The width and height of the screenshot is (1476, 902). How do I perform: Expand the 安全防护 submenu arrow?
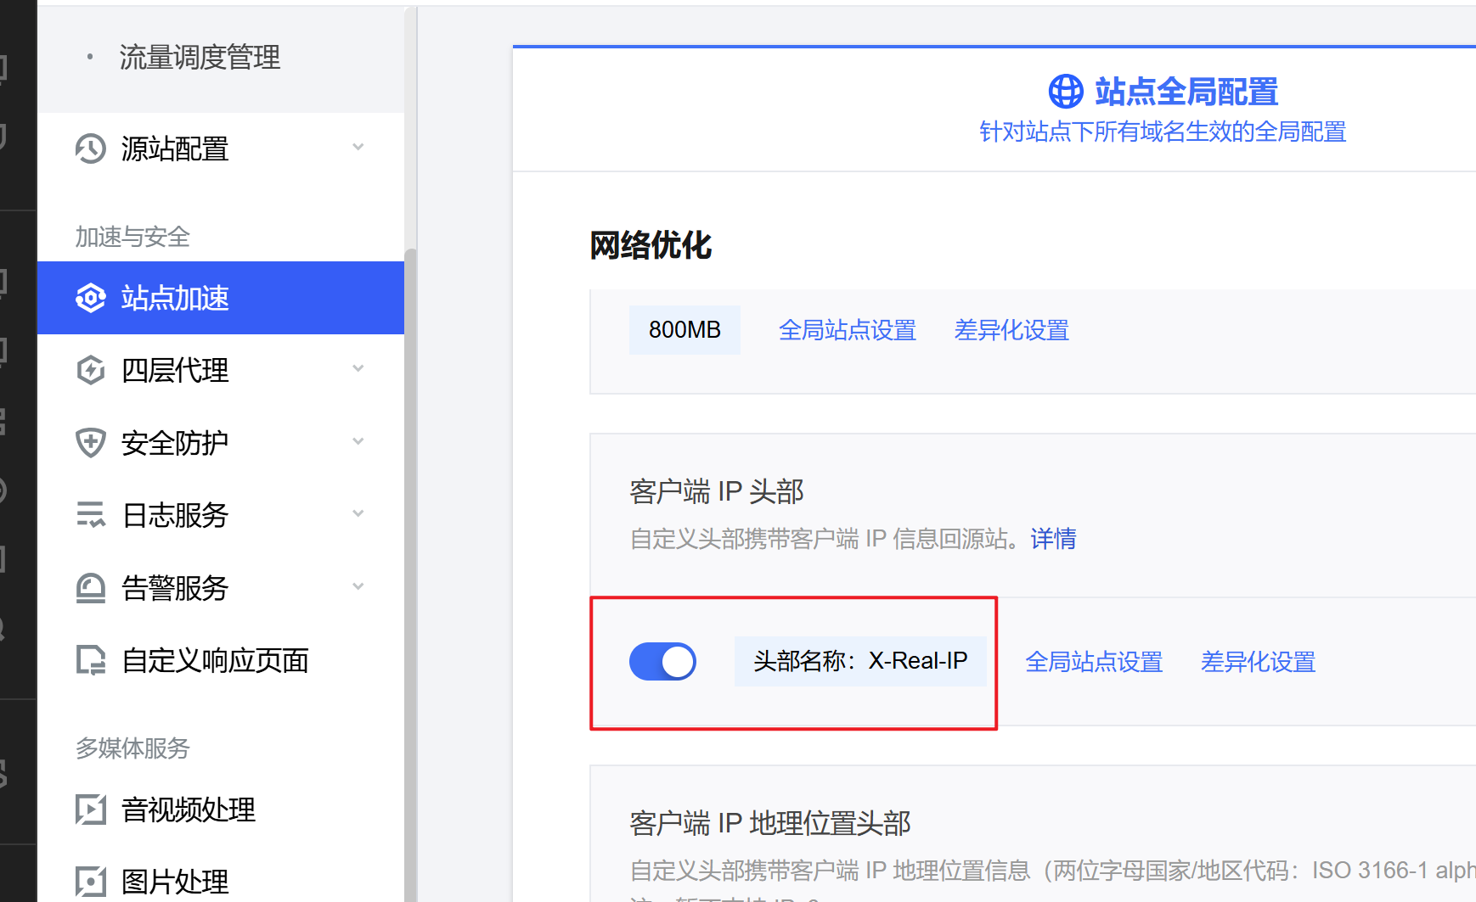[358, 441]
